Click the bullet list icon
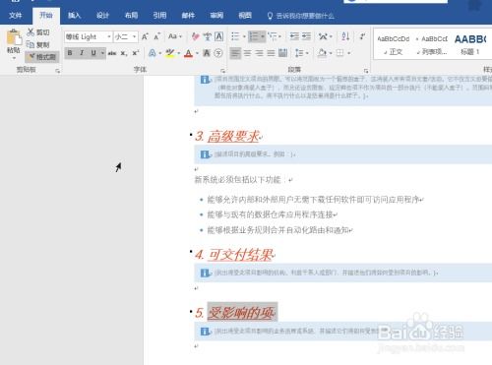Screen dimensions: 492x365 [235, 36]
